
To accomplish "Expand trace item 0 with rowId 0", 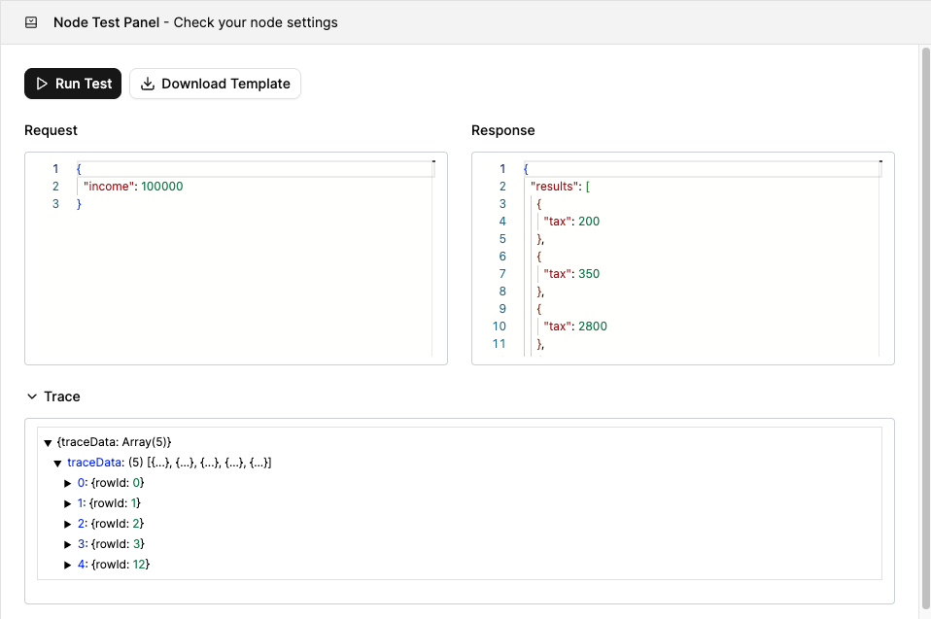I will point(68,483).
